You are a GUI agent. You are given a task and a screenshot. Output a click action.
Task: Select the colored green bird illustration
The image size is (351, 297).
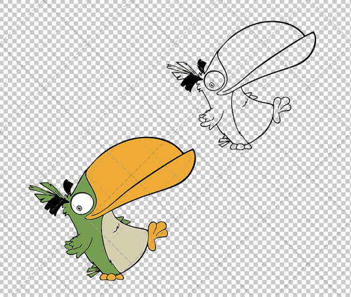(x=112, y=209)
